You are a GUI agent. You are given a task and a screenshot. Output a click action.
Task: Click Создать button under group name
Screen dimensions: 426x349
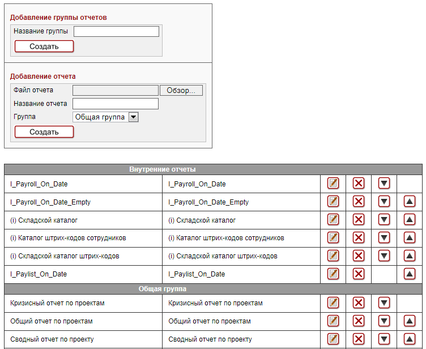click(44, 46)
